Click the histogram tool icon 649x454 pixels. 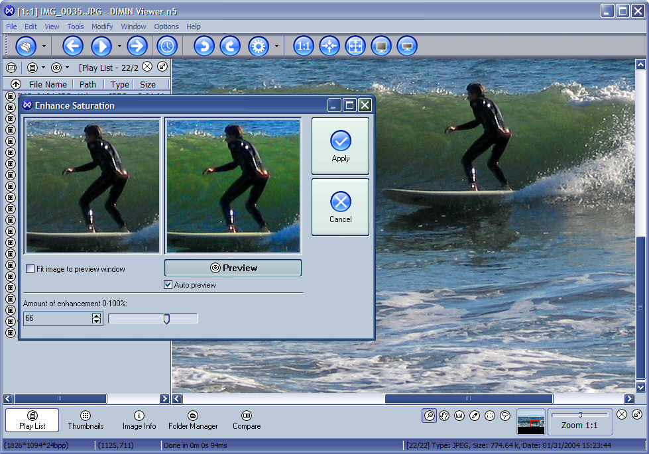[459, 416]
